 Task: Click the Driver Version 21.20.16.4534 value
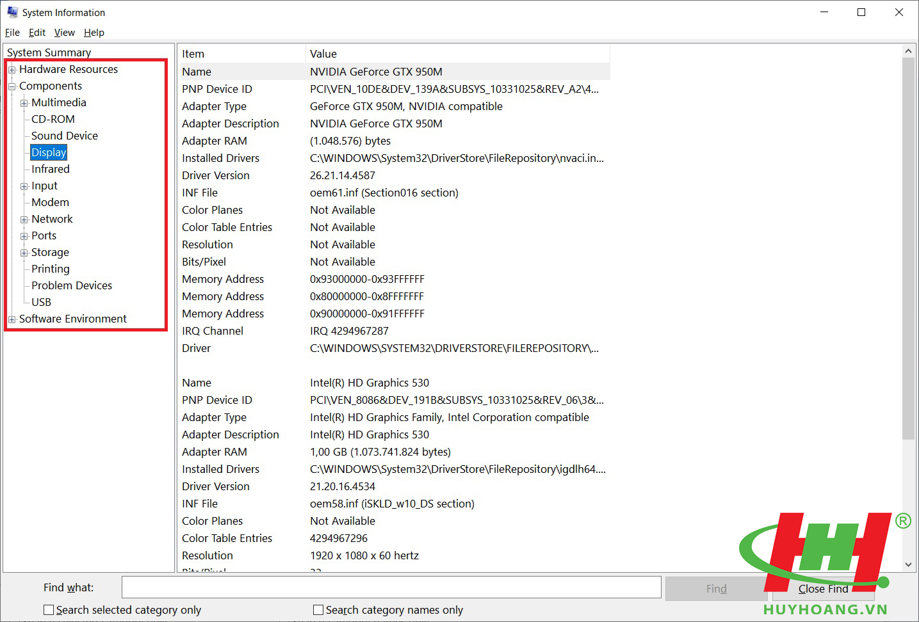pos(343,486)
